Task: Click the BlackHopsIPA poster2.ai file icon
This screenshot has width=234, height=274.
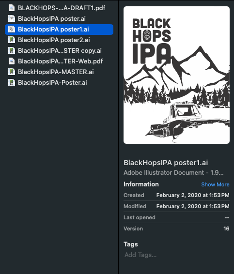Action: [12, 40]
